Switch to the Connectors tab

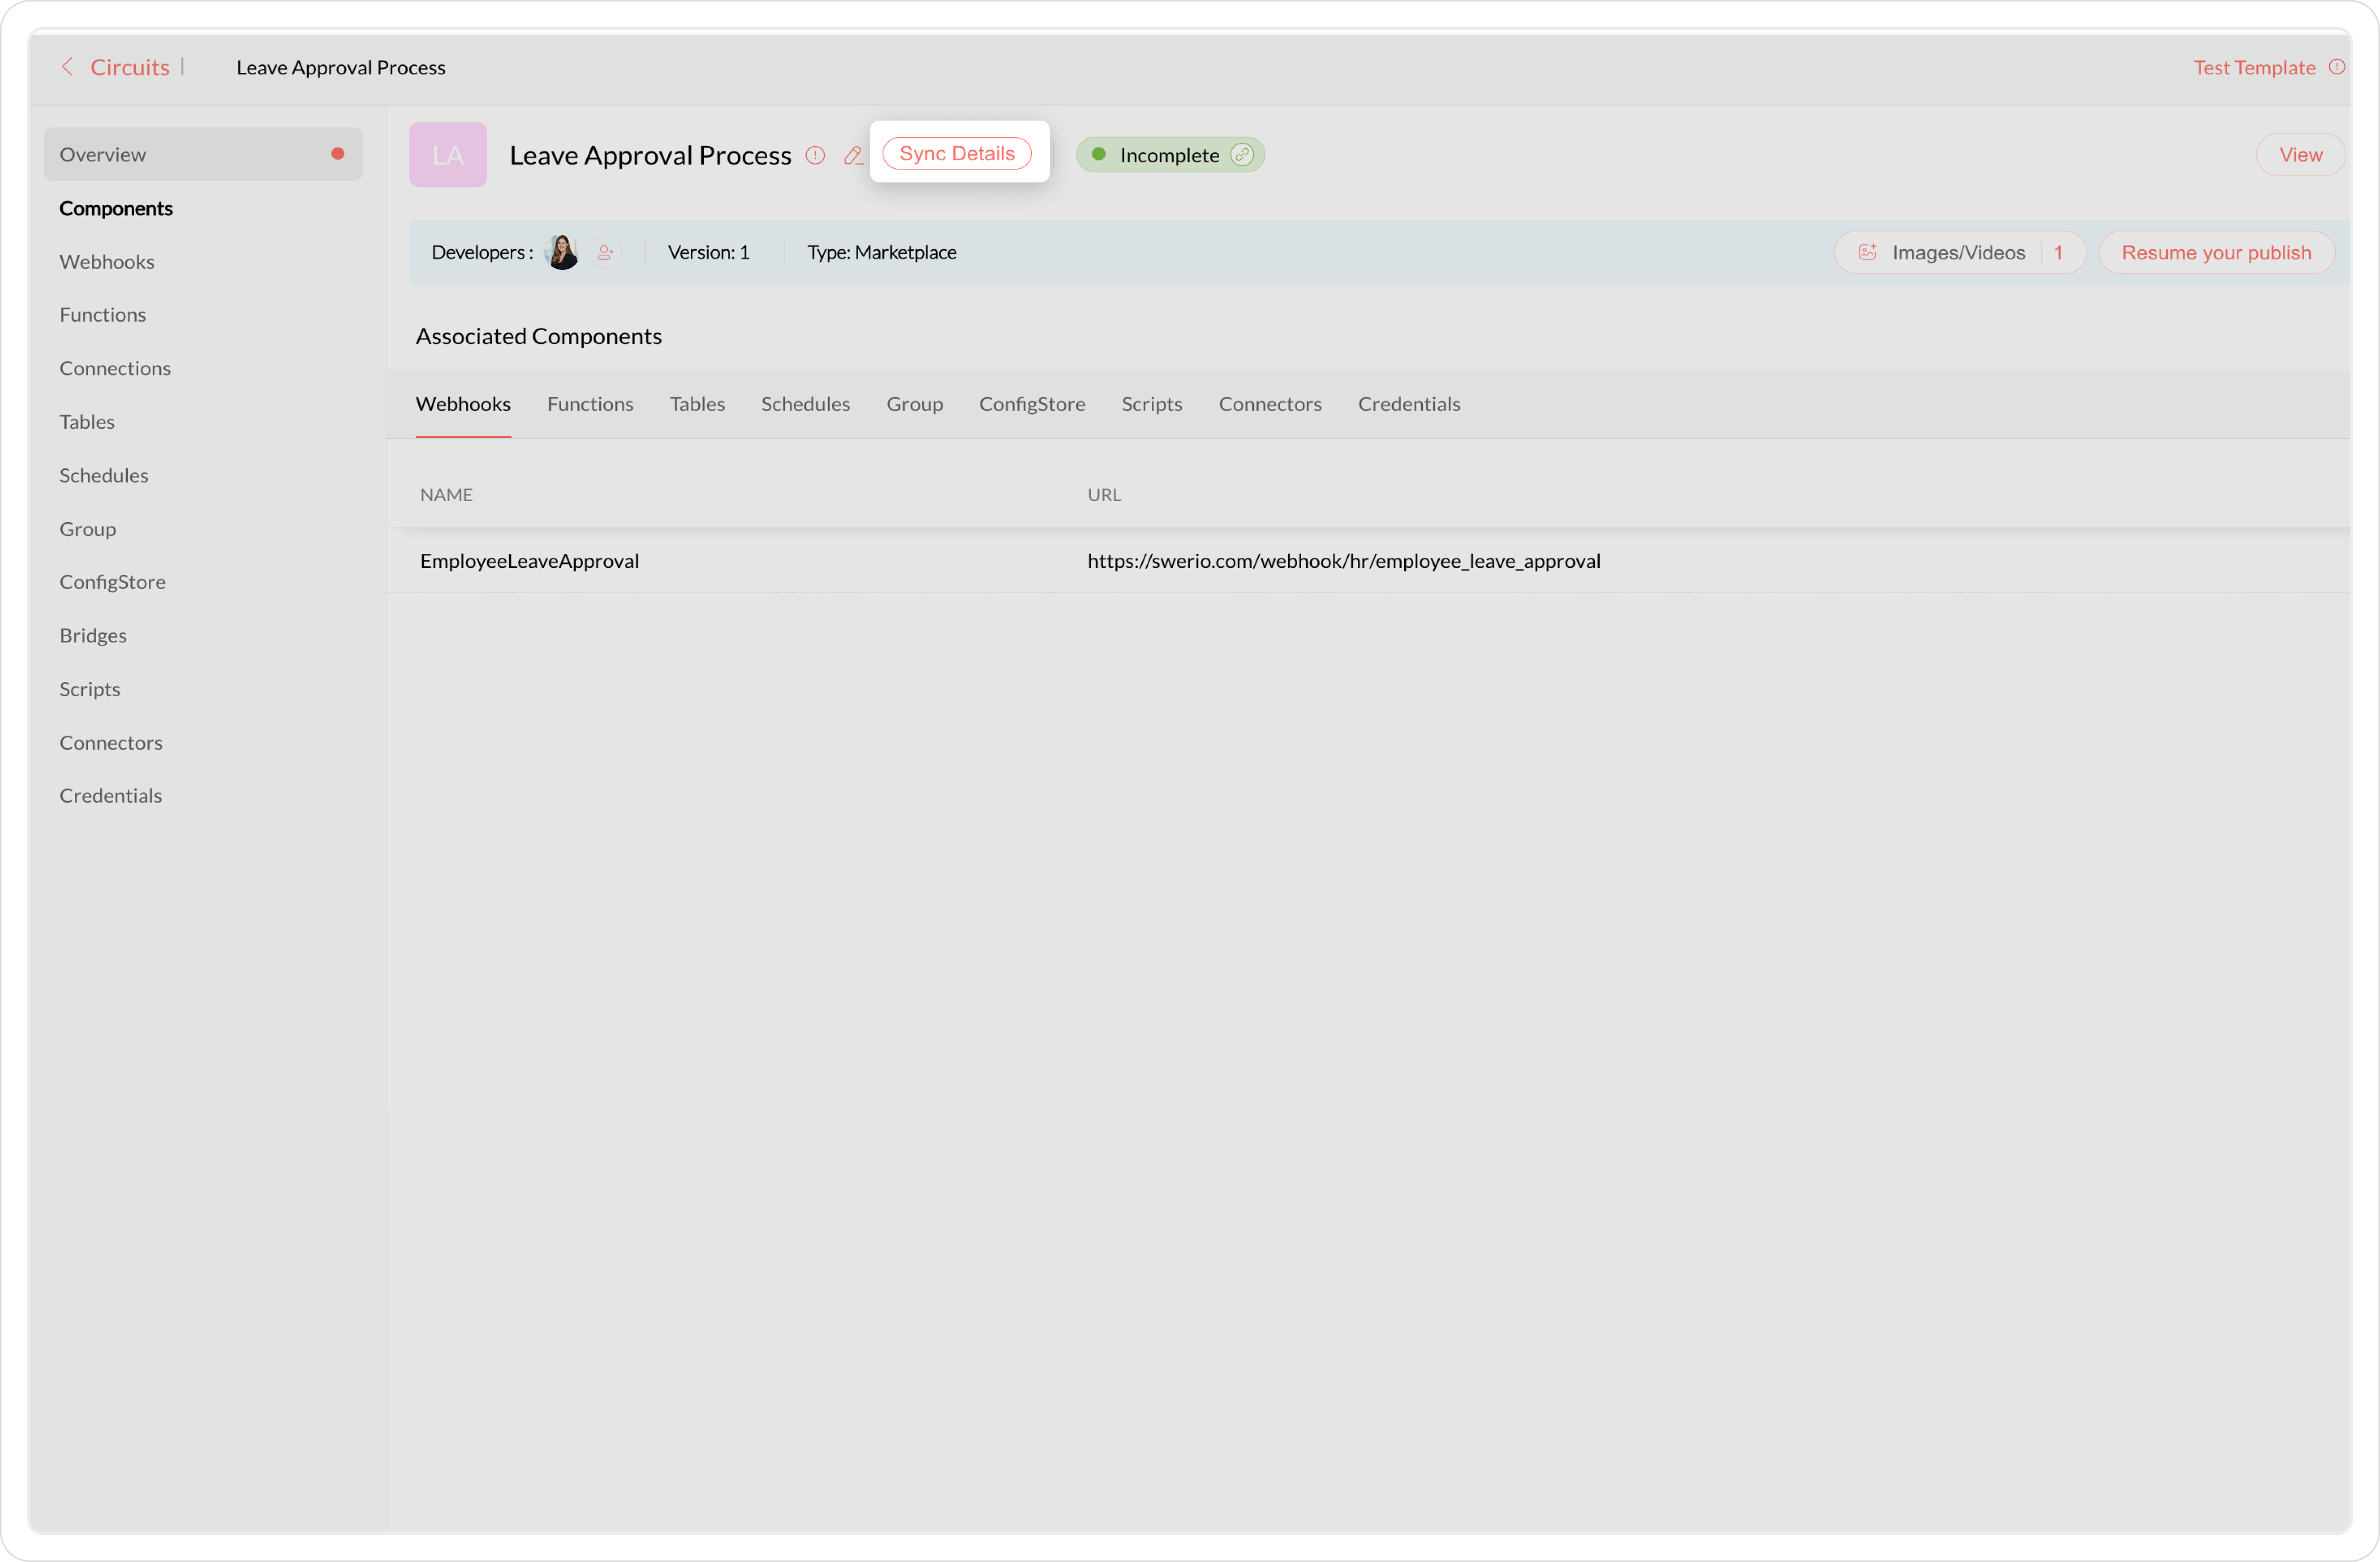[x=1269, y=404]
